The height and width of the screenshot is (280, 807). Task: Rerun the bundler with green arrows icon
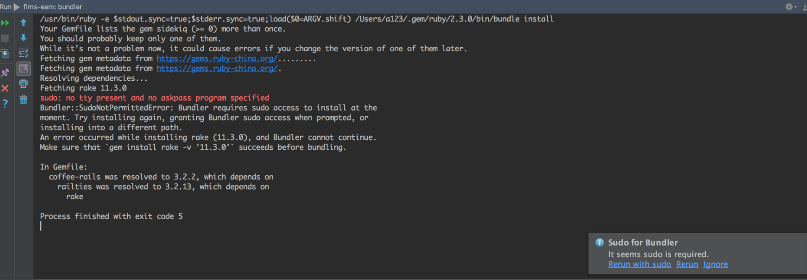click(5, 23)
